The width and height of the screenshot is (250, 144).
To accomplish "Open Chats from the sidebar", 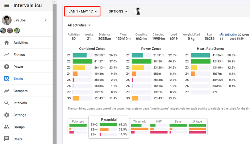I will click(26, 139).
